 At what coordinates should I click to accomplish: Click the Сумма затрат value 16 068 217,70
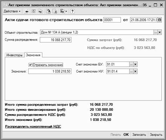click(x=145, y=40)
